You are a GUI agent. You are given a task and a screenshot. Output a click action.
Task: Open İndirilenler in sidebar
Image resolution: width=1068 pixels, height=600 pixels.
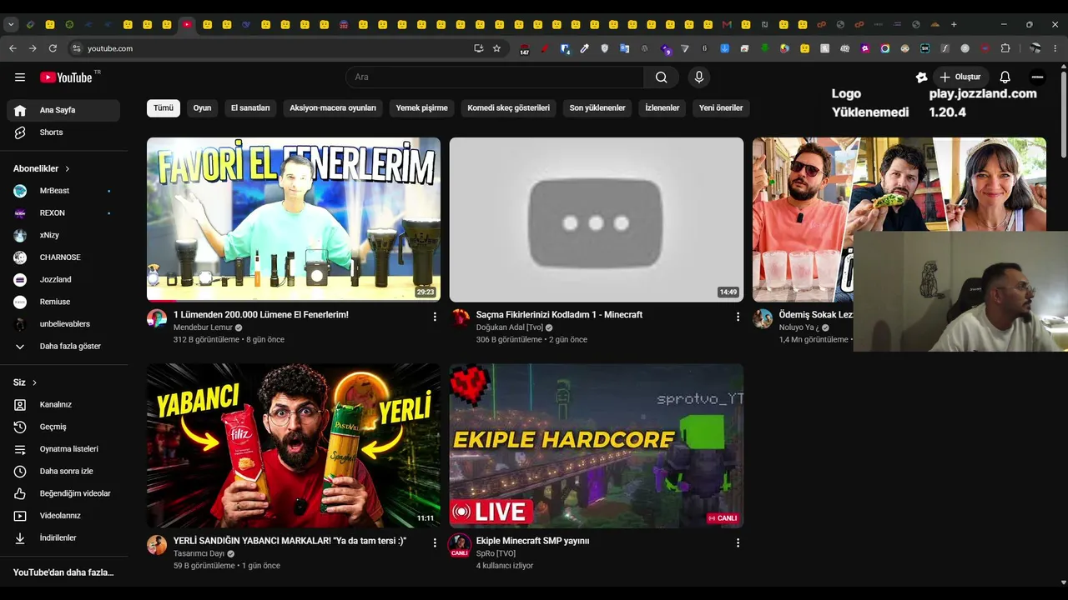[63, 538]
